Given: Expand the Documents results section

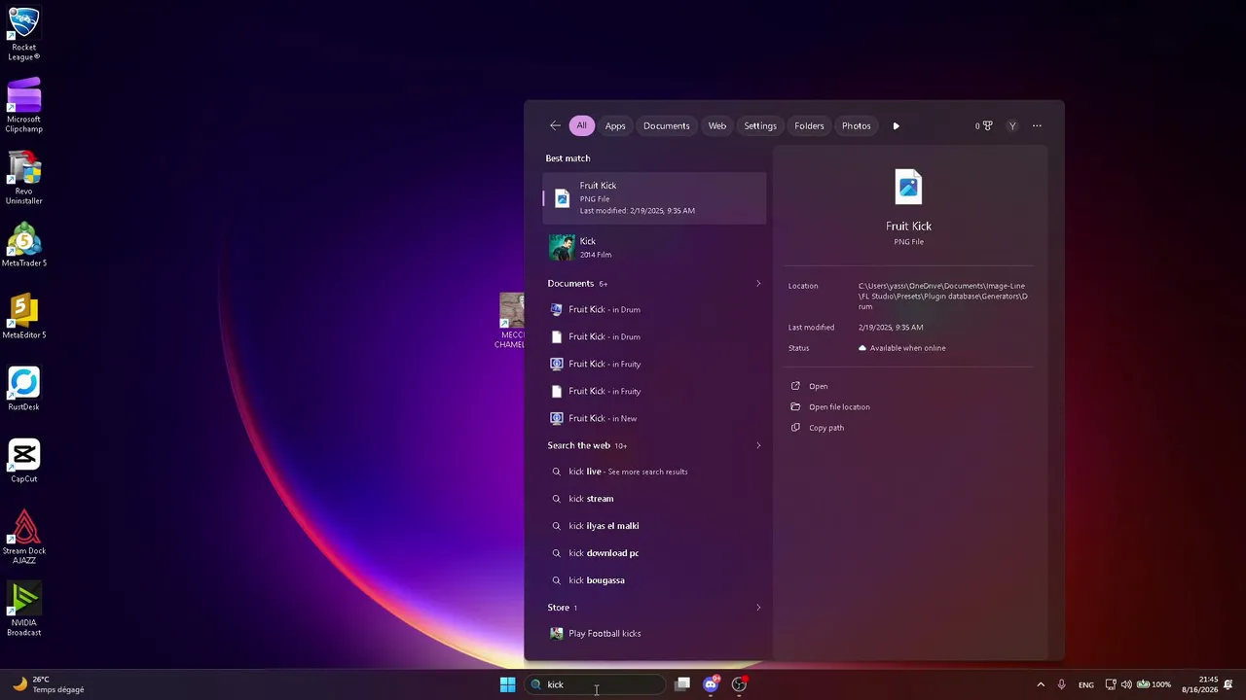Looking at the screenshot, I should click(x=758, y=284).
